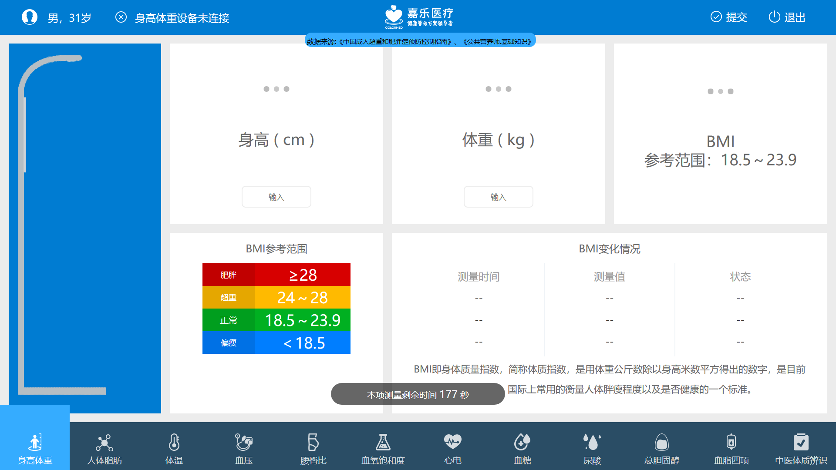This screenshot has width=836, height=470.
Task: Select the 血糖 blood glucose icon
Action: pyautogui.click(x=522, y=446)
